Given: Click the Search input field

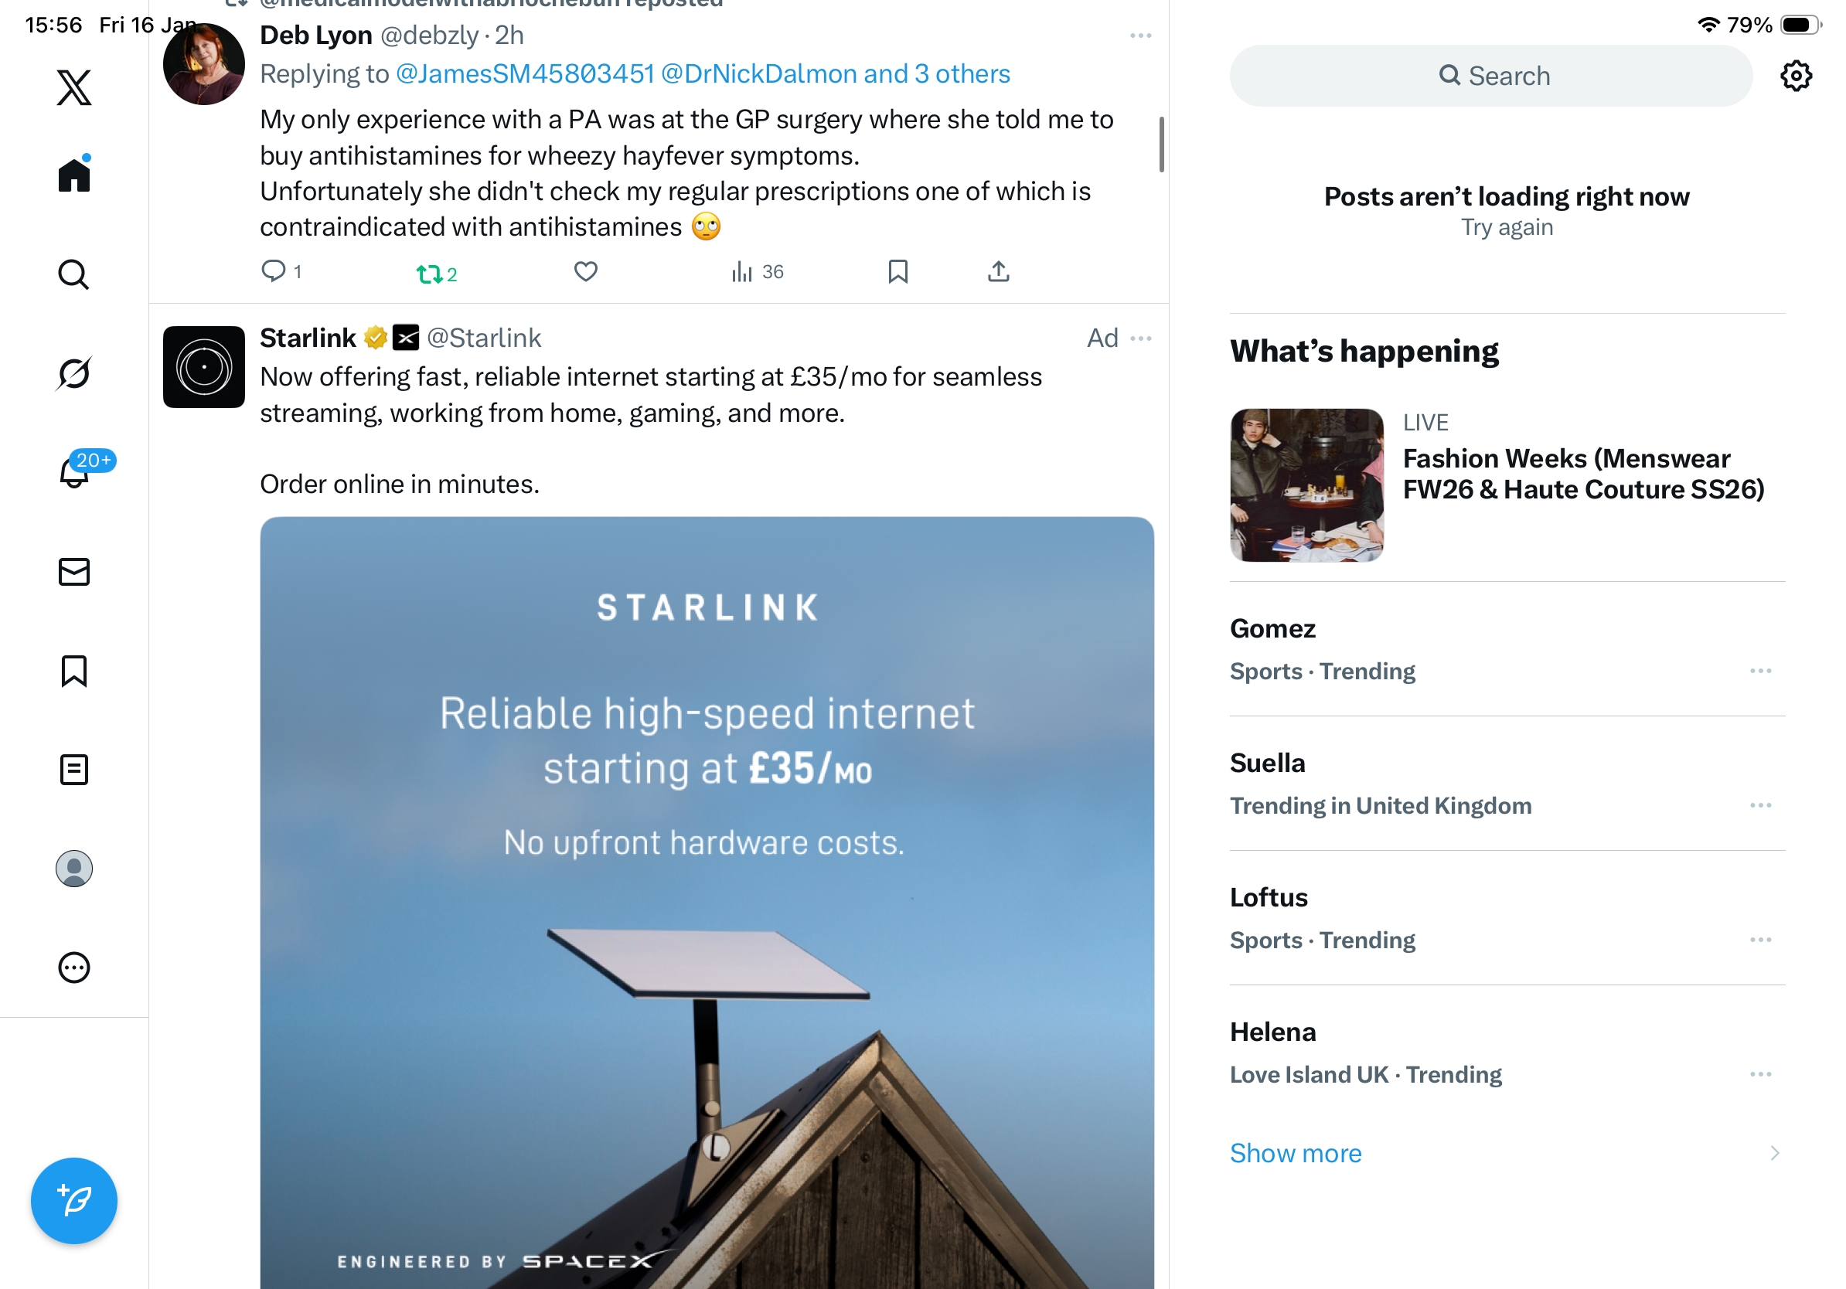Looking at the screenshot, I should pyautogui.click(x=1490, y=77).
